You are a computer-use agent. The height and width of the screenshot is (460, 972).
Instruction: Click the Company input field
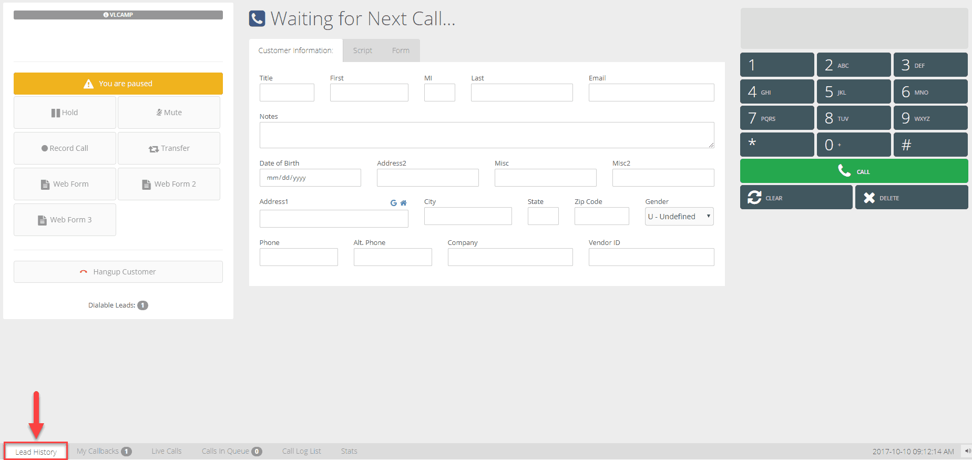510,257
